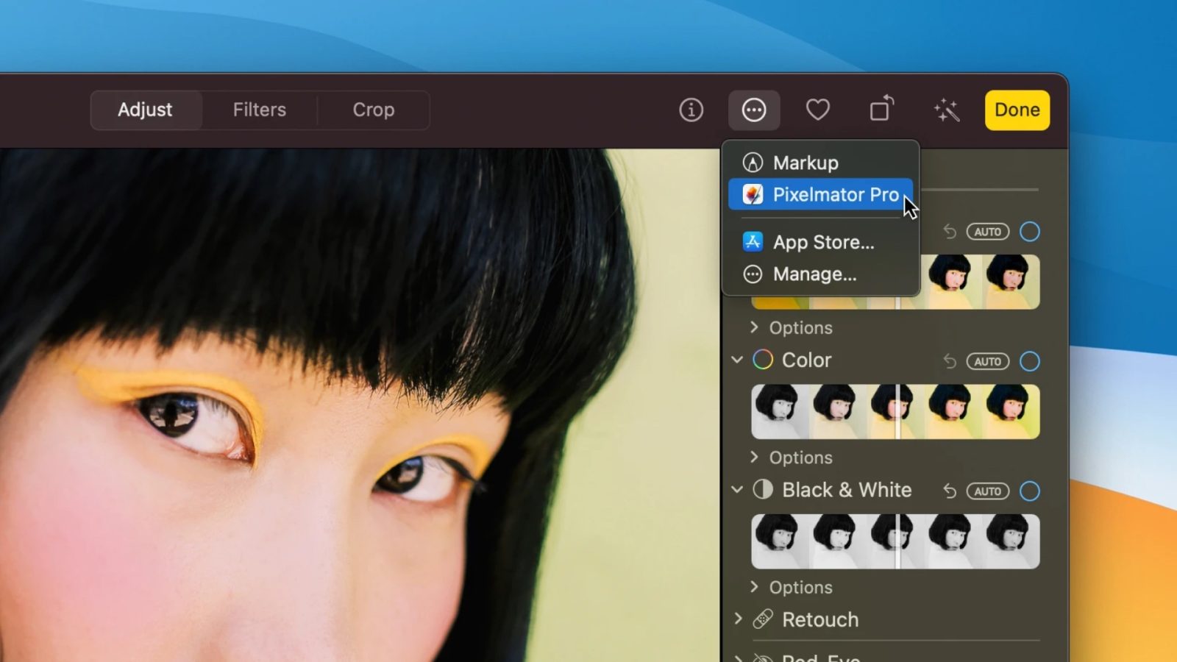Rotate the photo using rotate icon
The image size is (1177, 662).
pos(881,110)
